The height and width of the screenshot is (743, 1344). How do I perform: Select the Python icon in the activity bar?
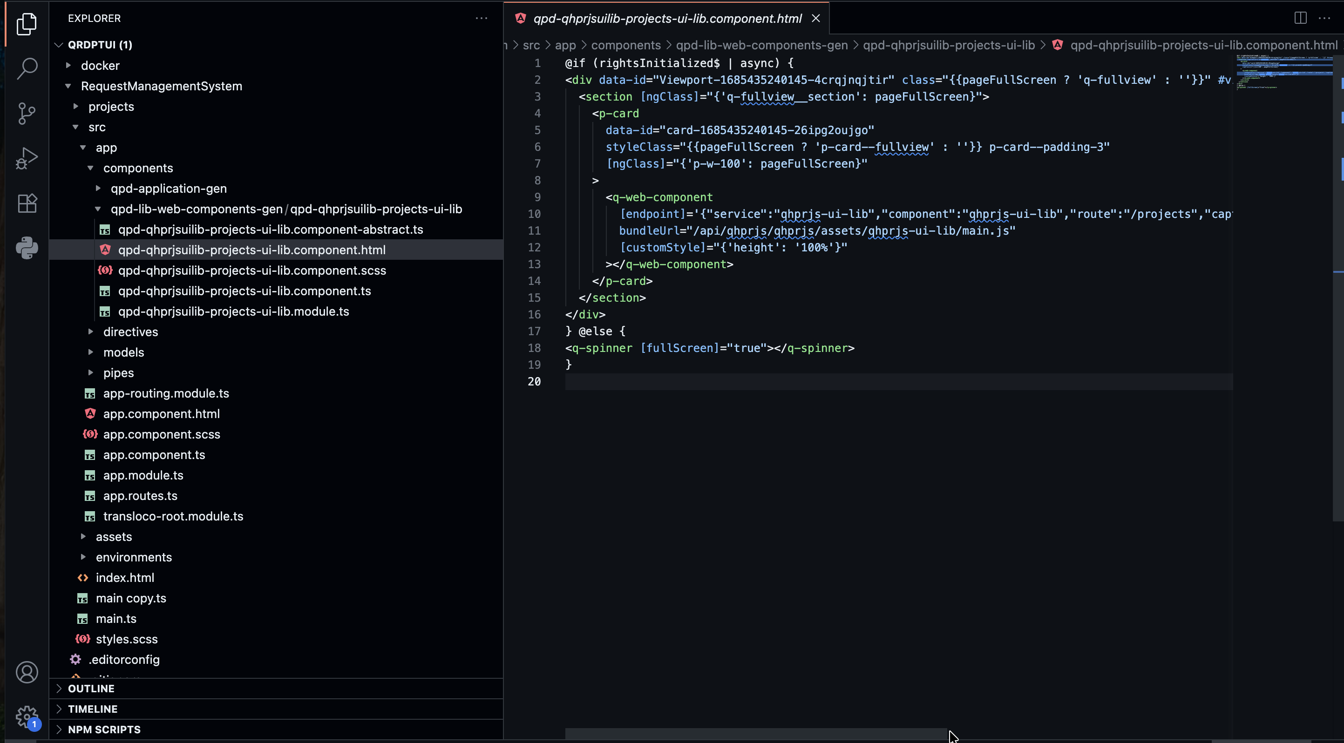(27, 248)
